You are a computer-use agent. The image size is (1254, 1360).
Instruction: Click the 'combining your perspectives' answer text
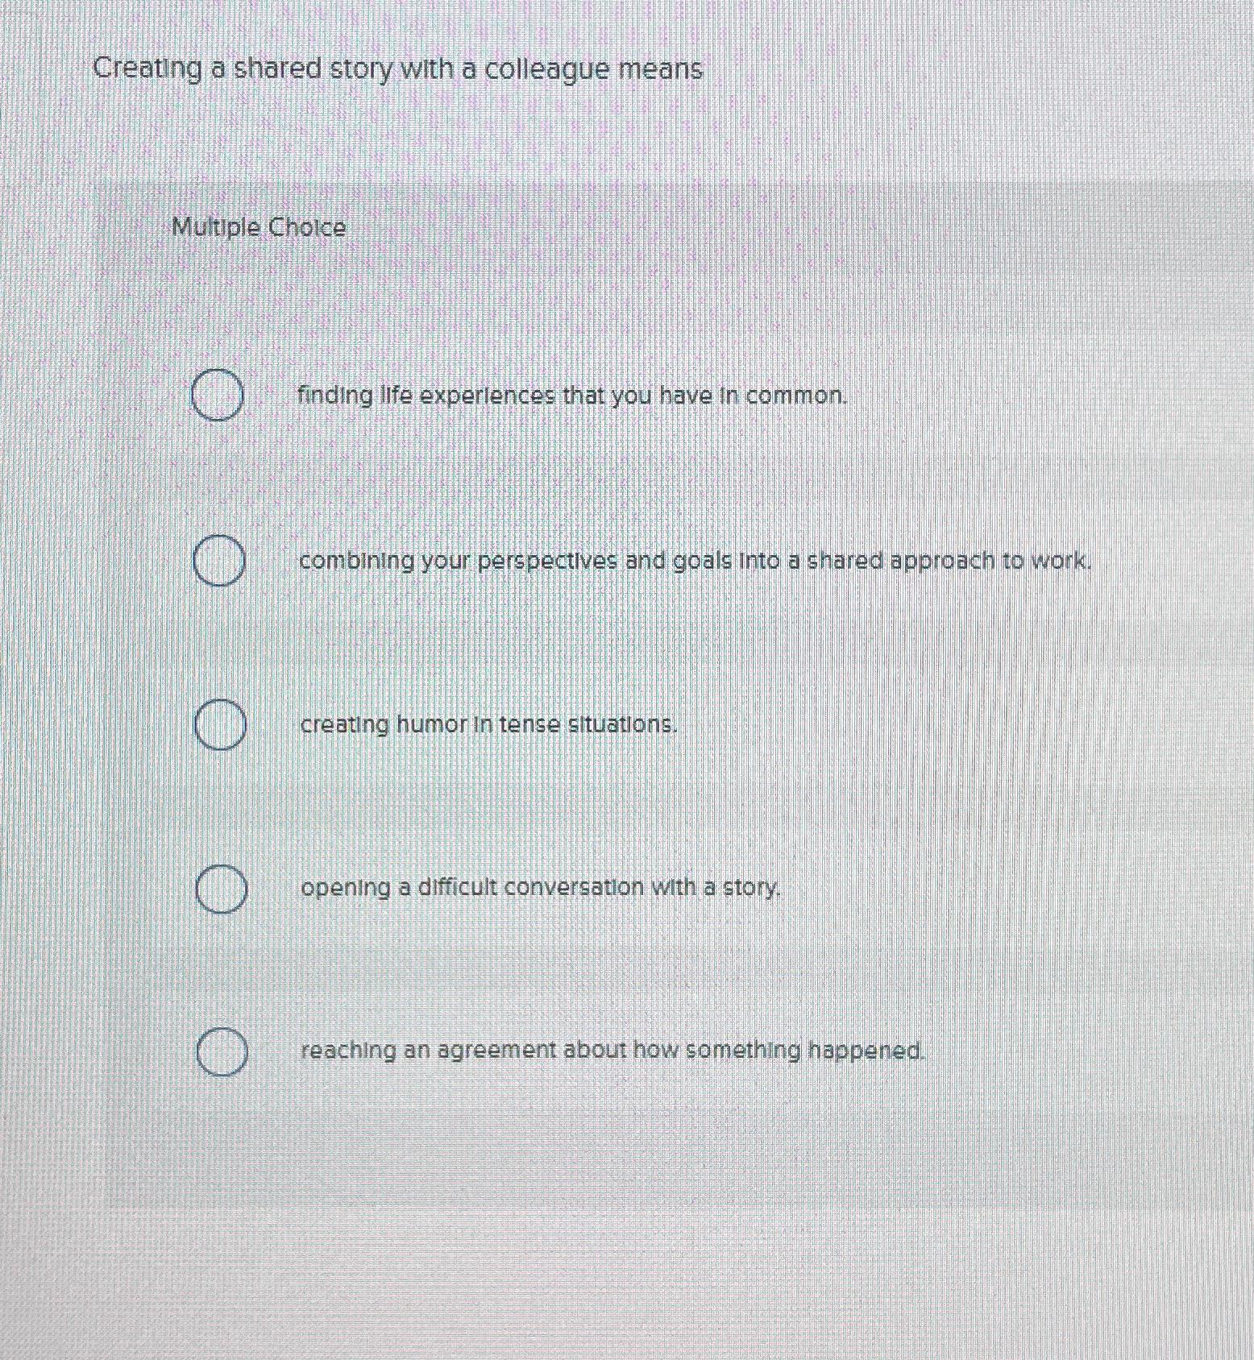click(693, 562)
